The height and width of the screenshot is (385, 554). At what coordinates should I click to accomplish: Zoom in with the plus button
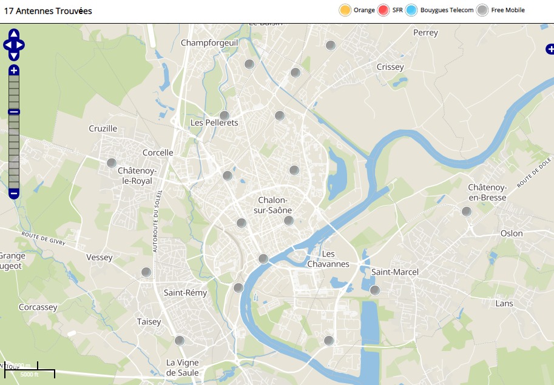pos(14,70)
